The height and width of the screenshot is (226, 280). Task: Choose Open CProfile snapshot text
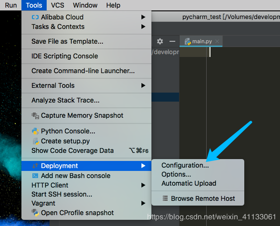tap(77, 213)
